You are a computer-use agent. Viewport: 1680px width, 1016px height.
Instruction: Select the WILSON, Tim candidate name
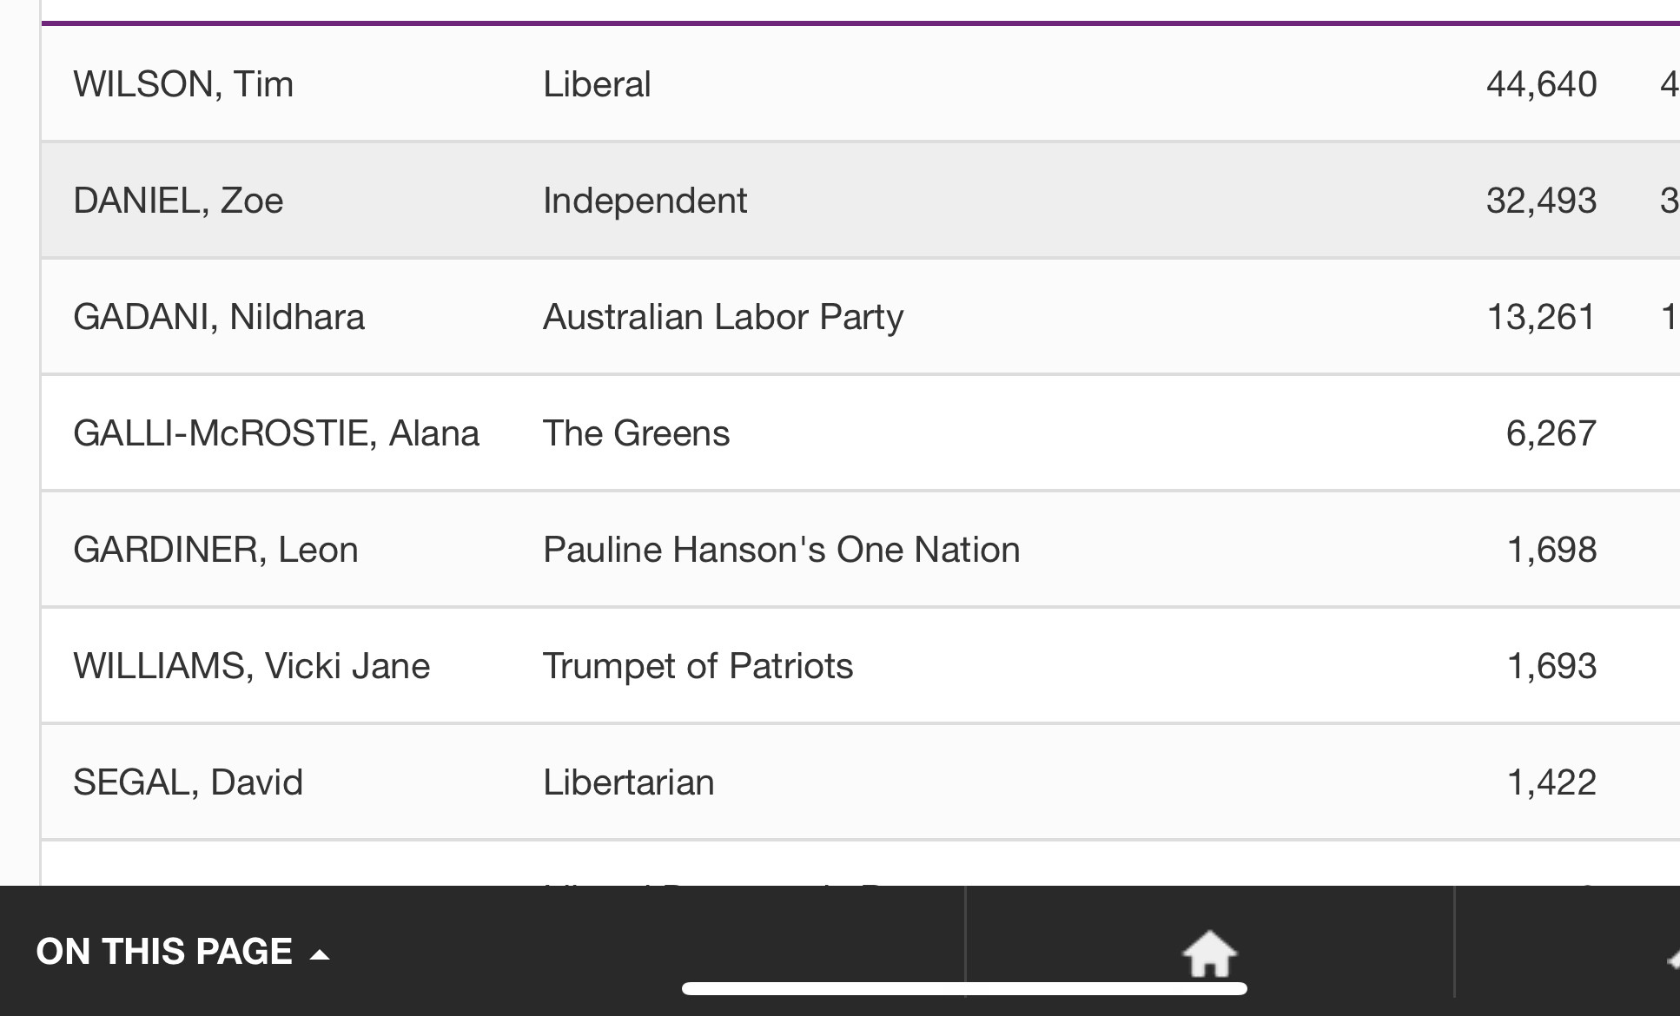(183, 84)
